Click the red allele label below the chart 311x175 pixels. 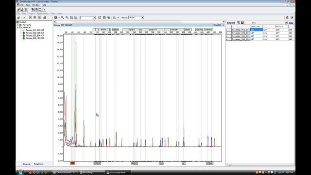tap(72, 163)
